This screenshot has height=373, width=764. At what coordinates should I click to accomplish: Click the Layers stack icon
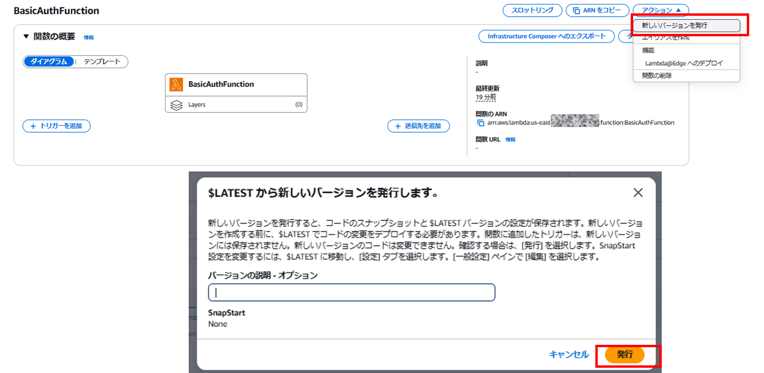pos(176,105)
